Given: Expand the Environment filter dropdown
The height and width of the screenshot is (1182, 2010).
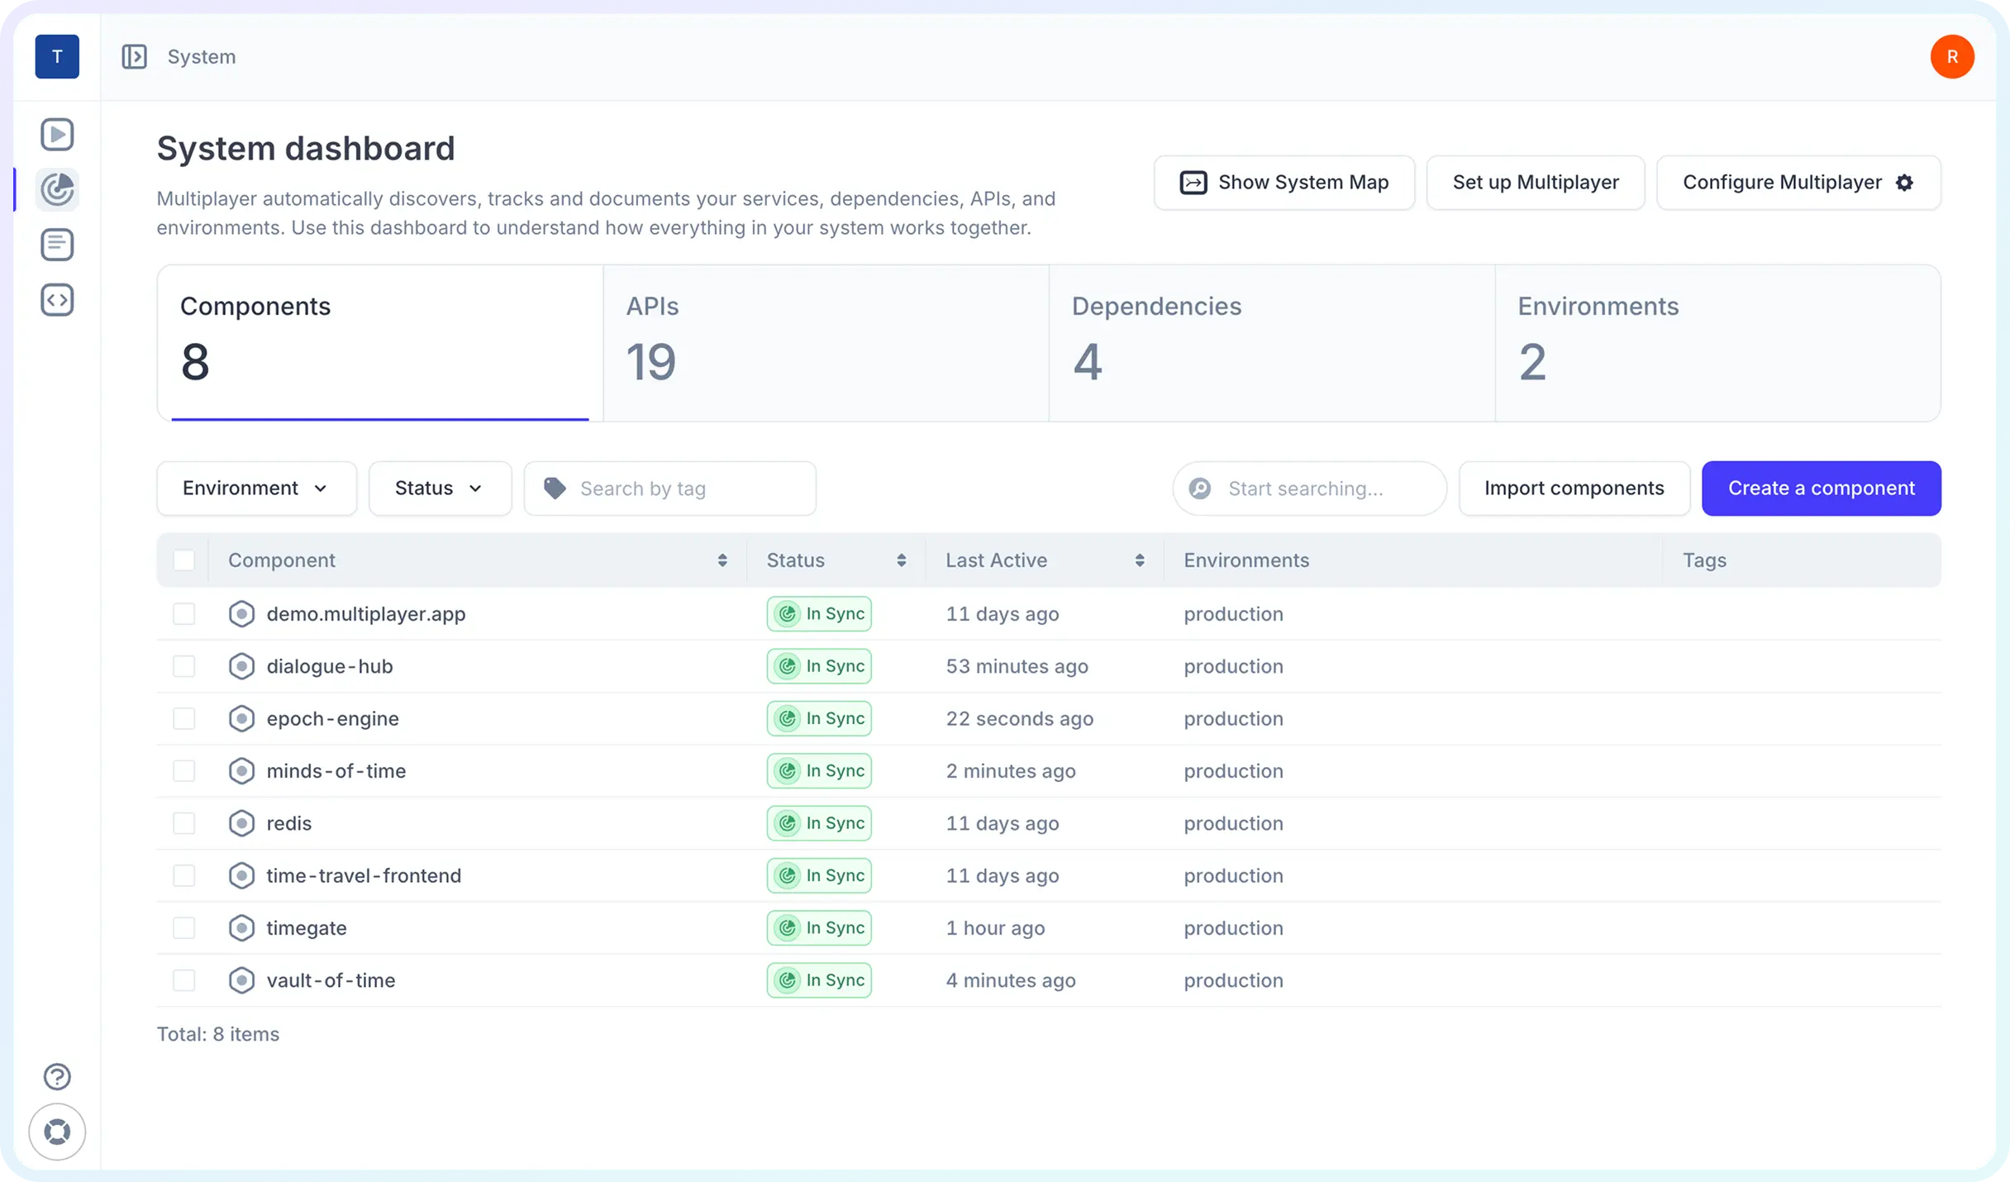Looking at the screenshot, I should (256, 489).
